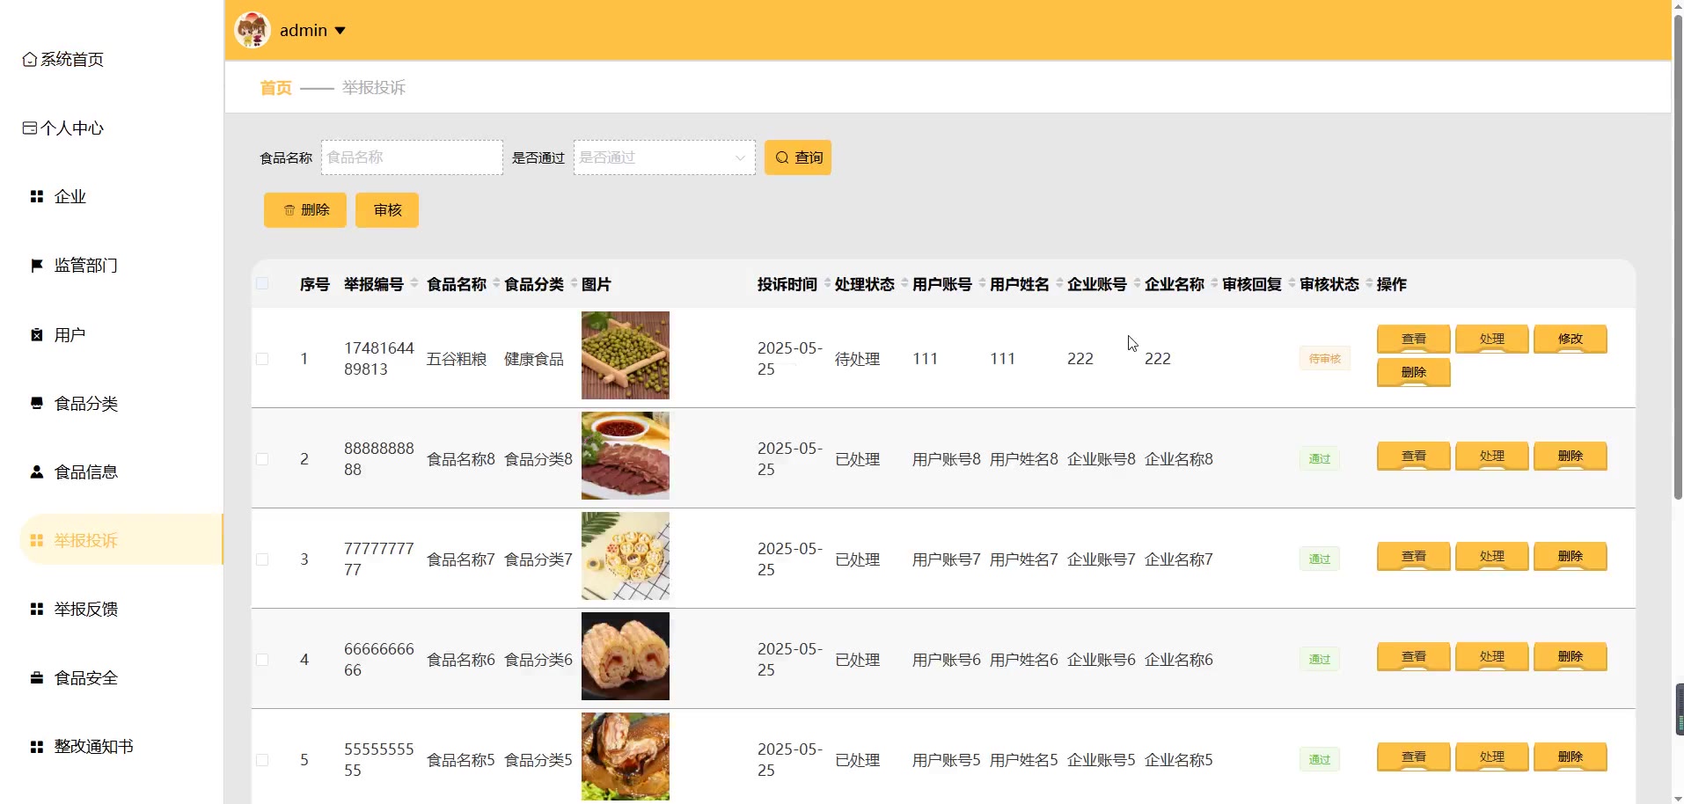Sort by 用户姓名 column arrows

1059,283
